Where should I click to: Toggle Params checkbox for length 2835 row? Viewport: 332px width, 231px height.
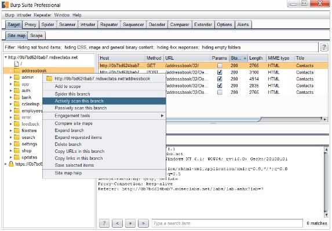click(x=220, y=86)
